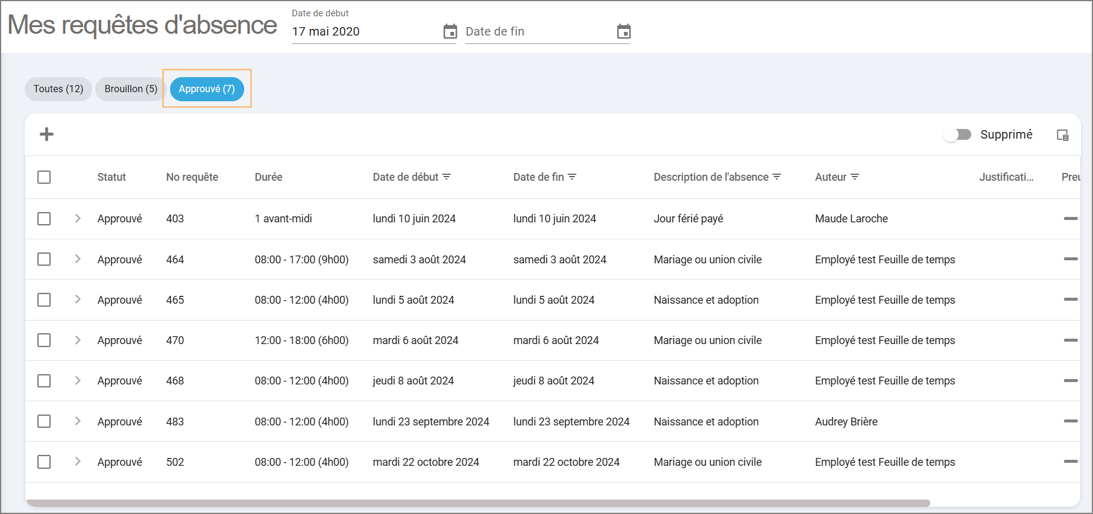Image resolution: width=1093 pixels, height=514 pixels.
Task: Open the Auteur column filter
Action: (x=855, y=177)
